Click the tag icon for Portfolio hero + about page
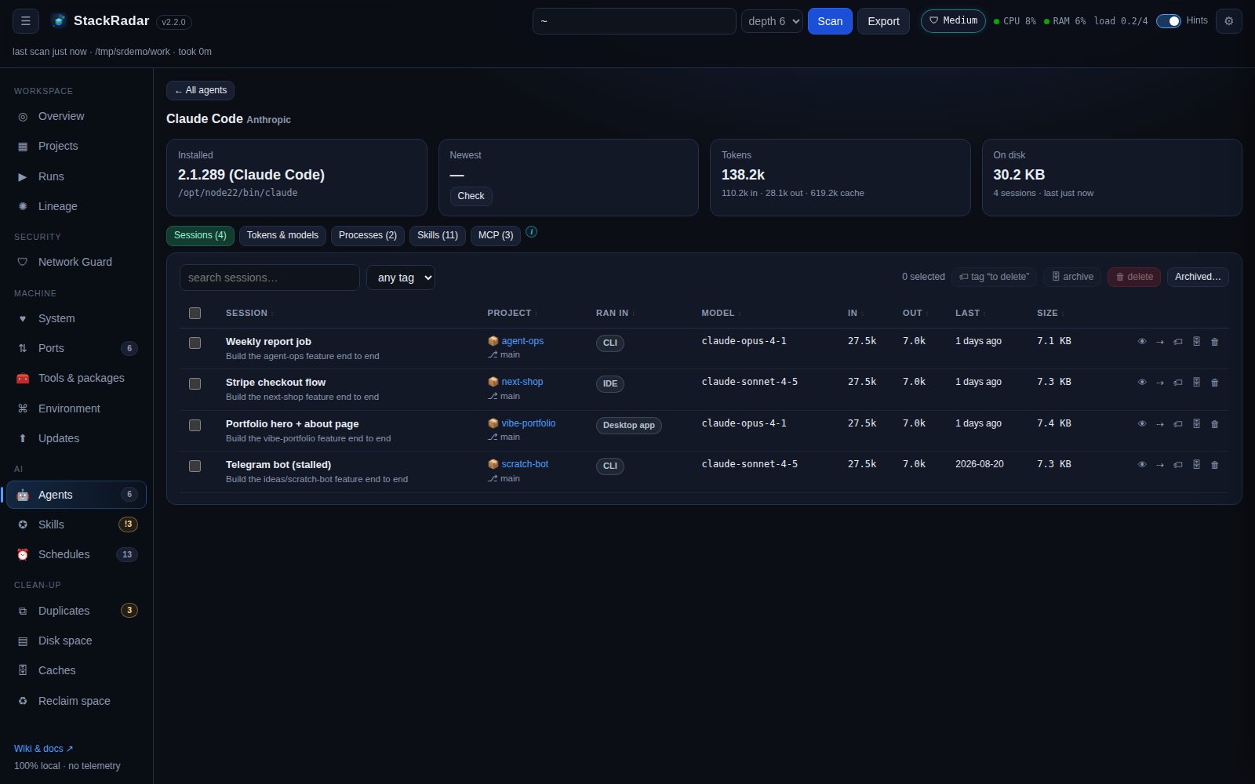The height and width of the screenshot is (784, 1255). (x=1178, y=424)
